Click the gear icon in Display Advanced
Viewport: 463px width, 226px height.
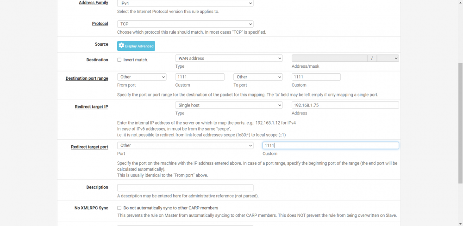pos(121,46)
